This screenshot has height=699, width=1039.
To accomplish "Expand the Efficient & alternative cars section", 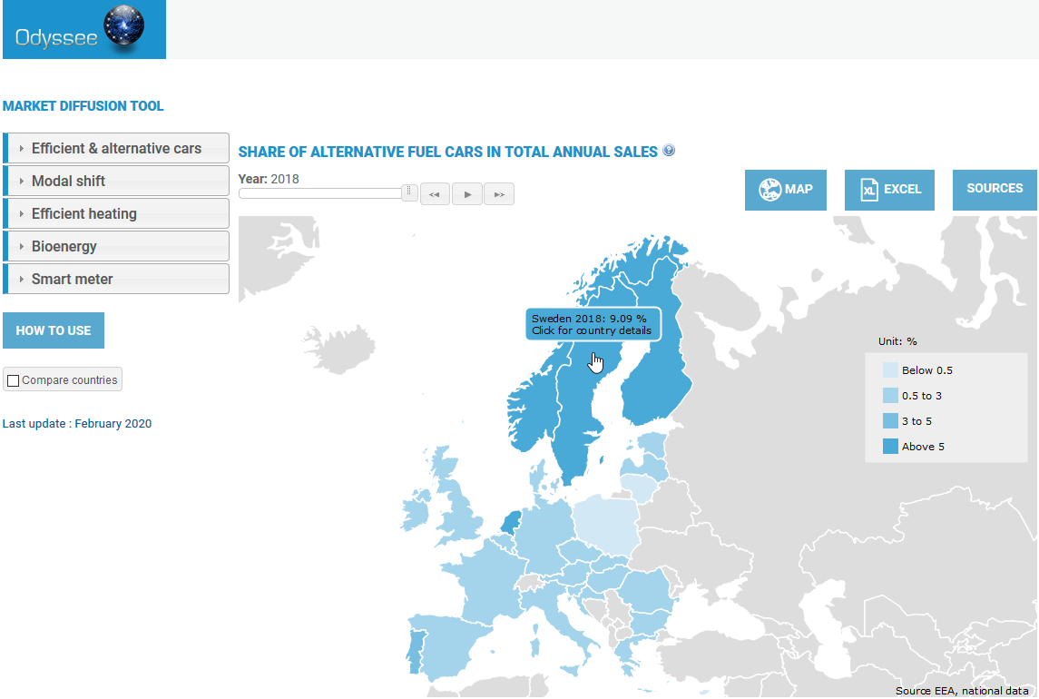I will click(x=115, y=147).
